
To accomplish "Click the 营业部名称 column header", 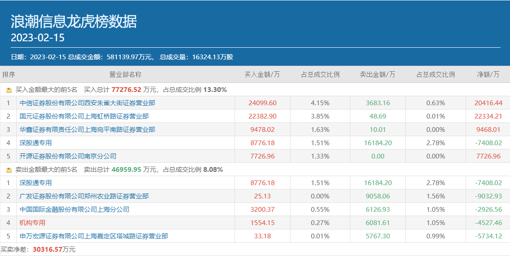I will 125,74.
